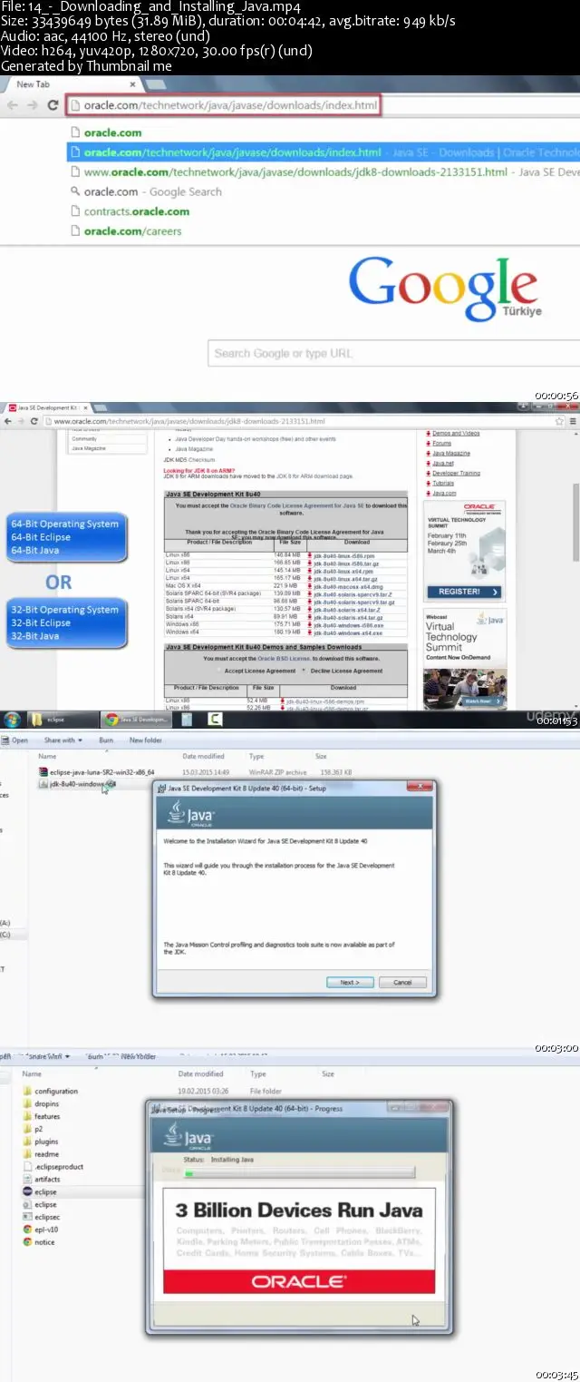Select the dropins folder
This screenshot has height=1382, width=580.
39,1104
